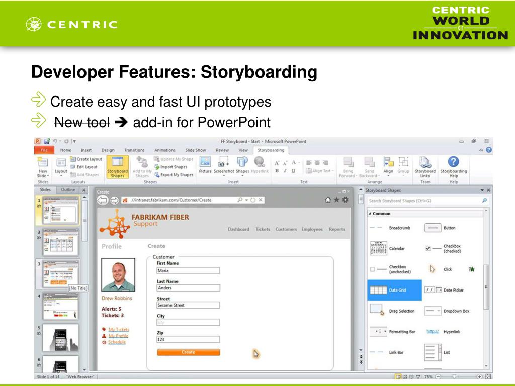This screenshot has height=386, width=515.
Task: Close the Storyboard Shapes pane
Action: tap(488, 190)
